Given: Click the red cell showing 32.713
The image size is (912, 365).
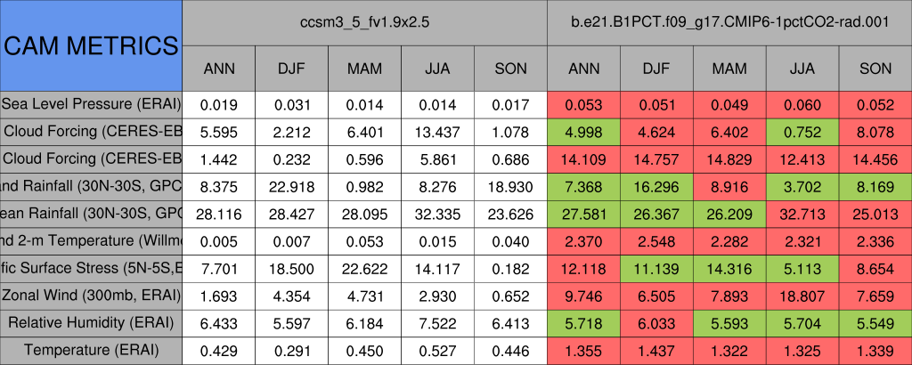Looking at the screenshot, I should click(x=802, y=214).
